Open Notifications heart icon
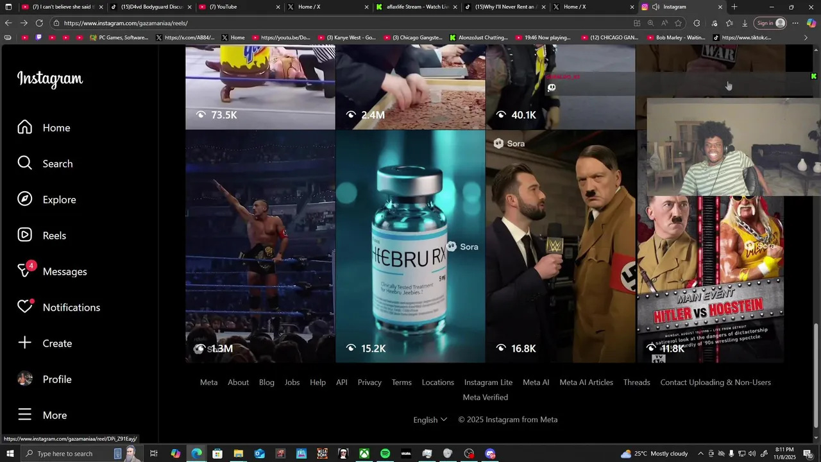 click(24, 307)
